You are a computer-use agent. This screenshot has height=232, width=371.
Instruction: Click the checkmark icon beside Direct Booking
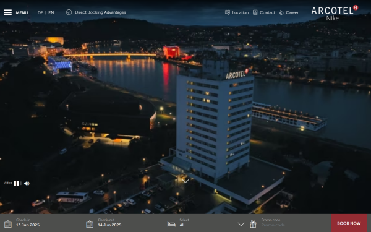pyautogui.click(x=69, y=12)
